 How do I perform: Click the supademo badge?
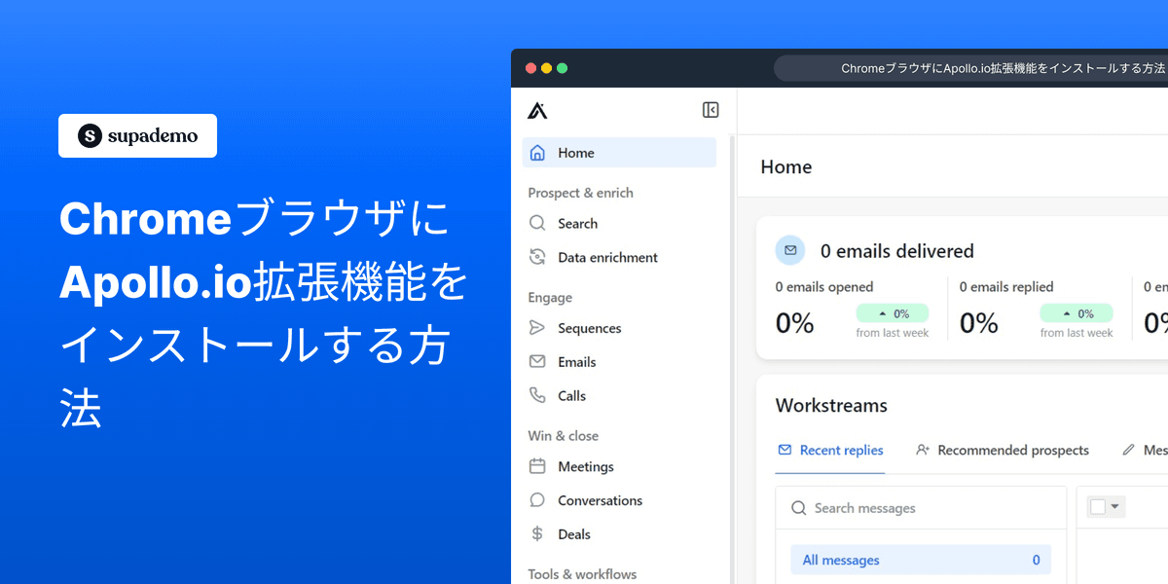(137, 135)
